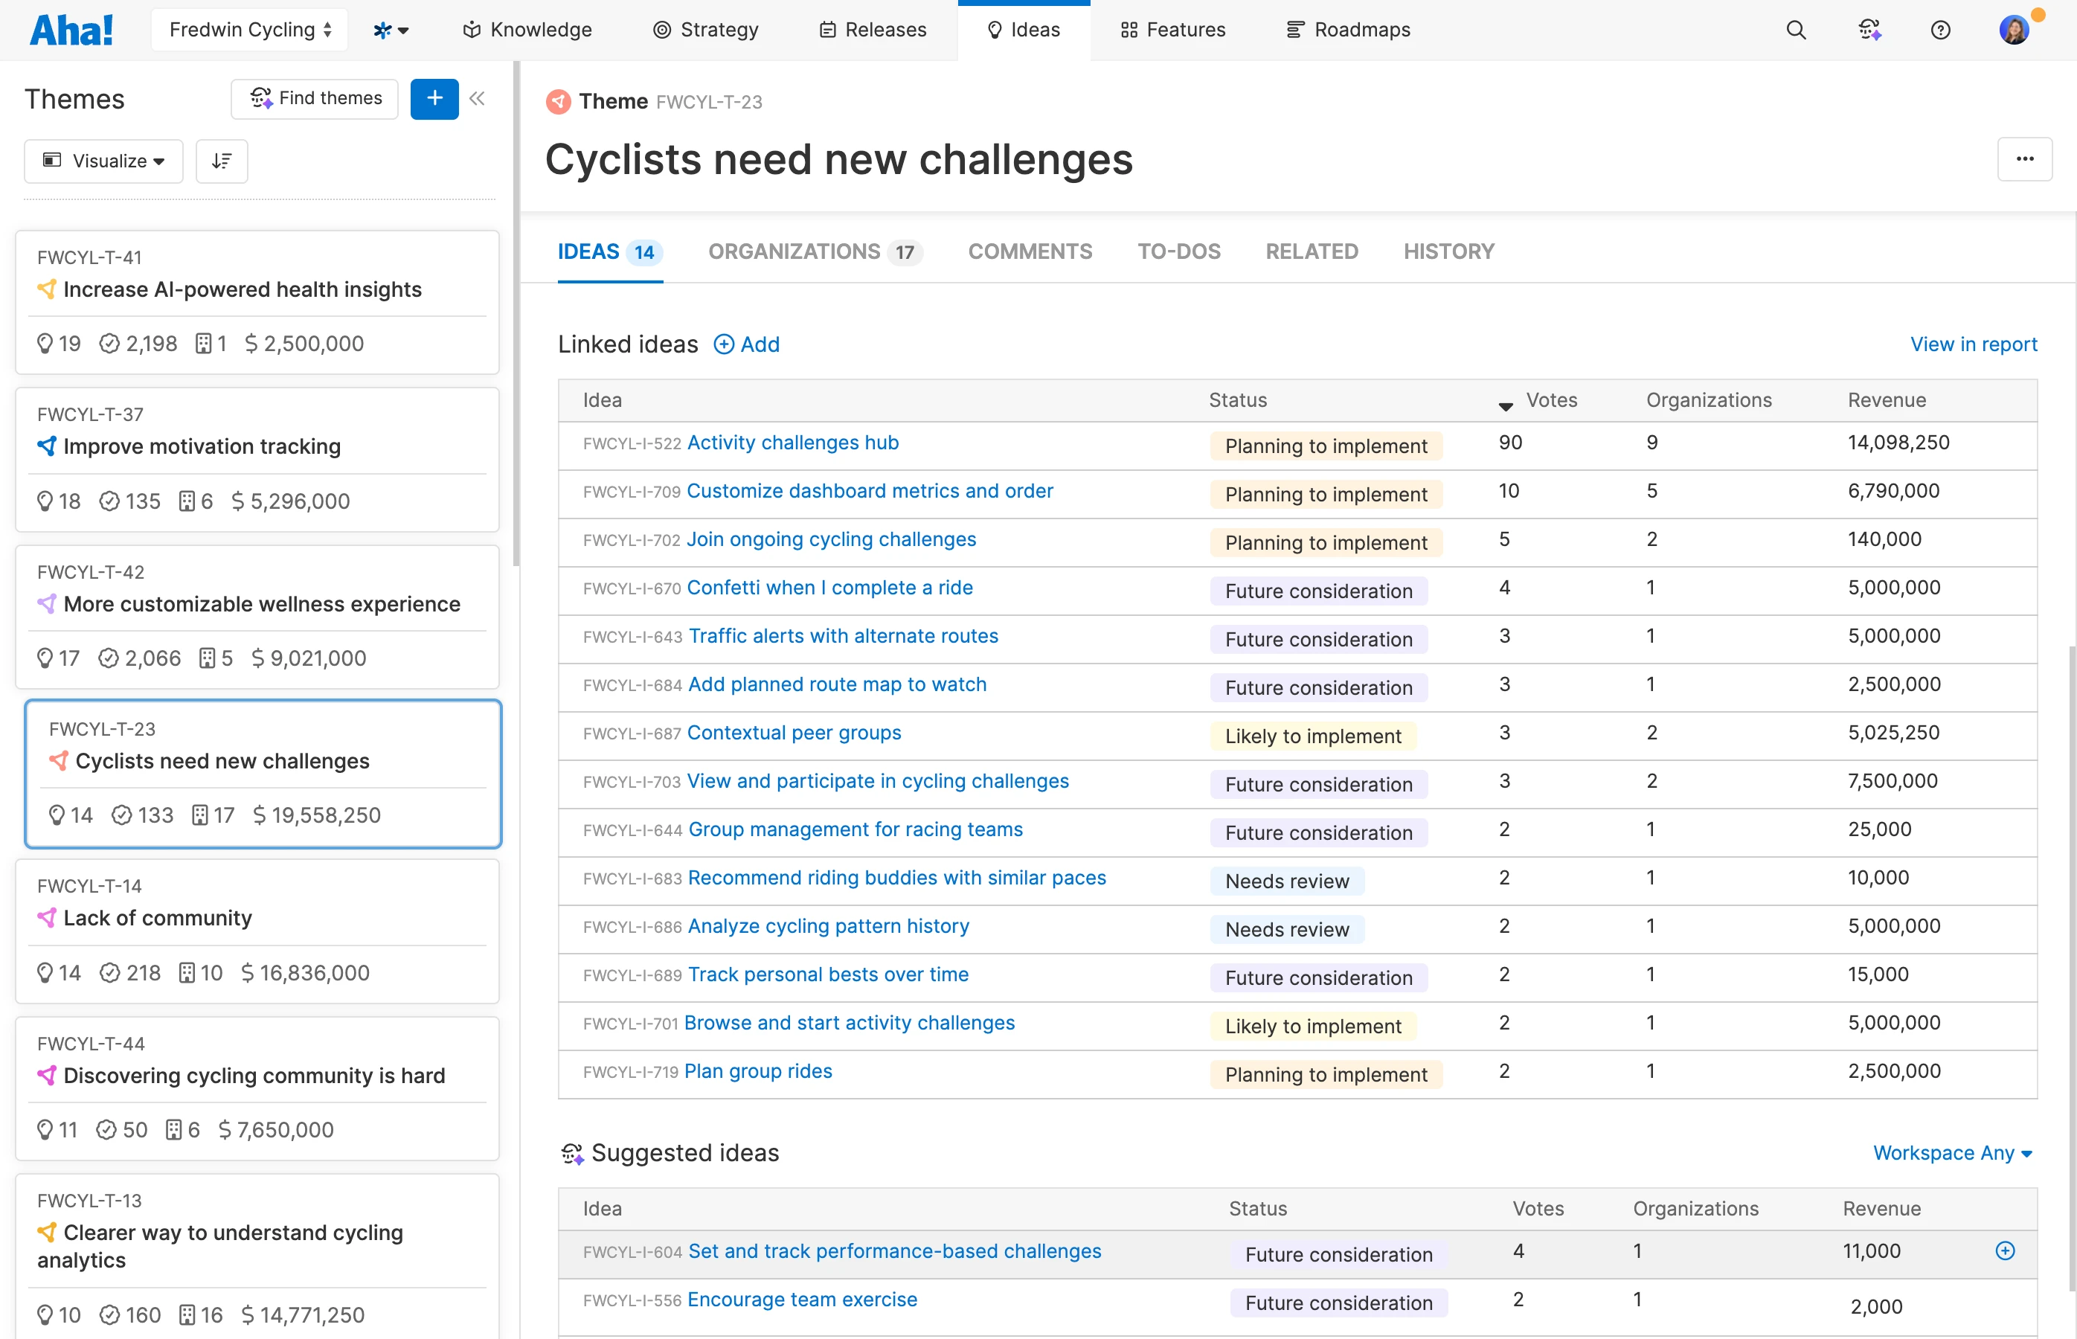This screenshot has height=1339, width=2077.
Task: Click the Cyclists need new challenges title
Action: 838,160
